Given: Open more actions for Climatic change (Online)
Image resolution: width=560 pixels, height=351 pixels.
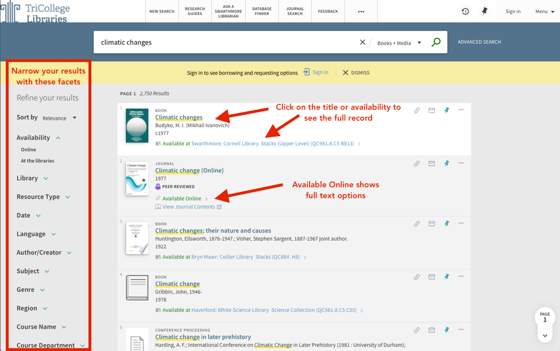Looking at the screenshot, I should tap(461, 163).
